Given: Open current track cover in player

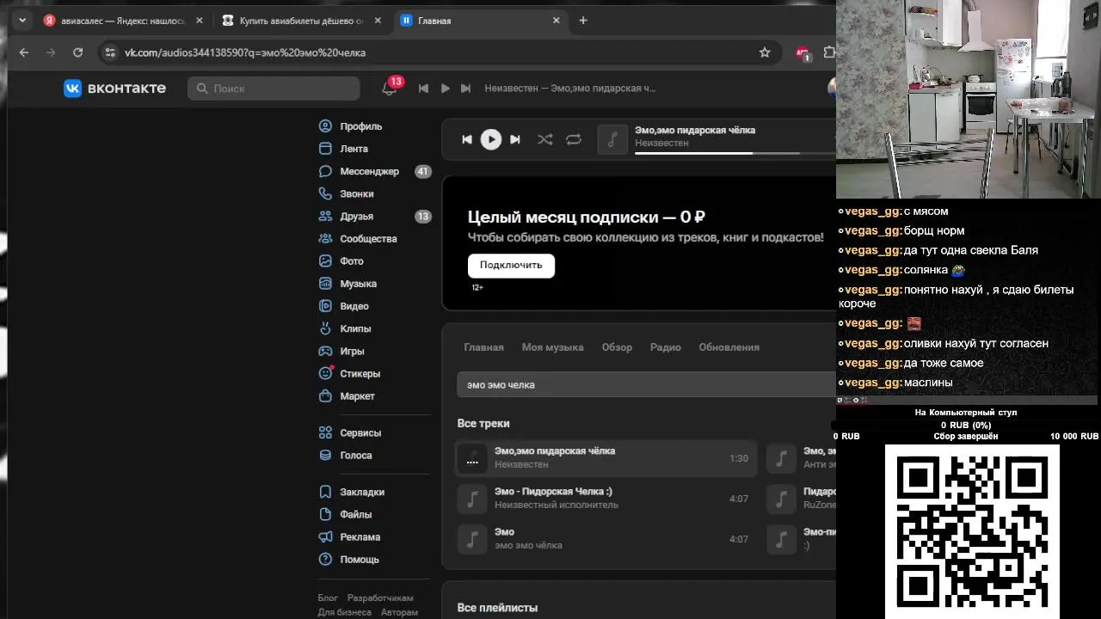Looking at the screenshot, I should coord(612,139).
